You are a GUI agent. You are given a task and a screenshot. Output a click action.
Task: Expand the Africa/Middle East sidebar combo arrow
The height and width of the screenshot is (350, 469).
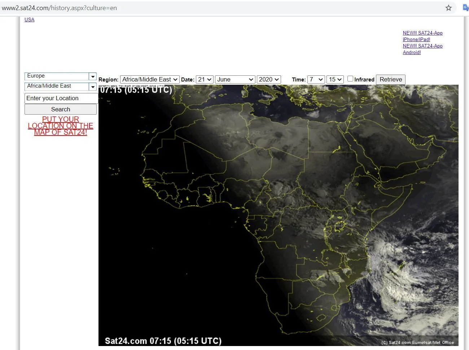click(93, 87)
